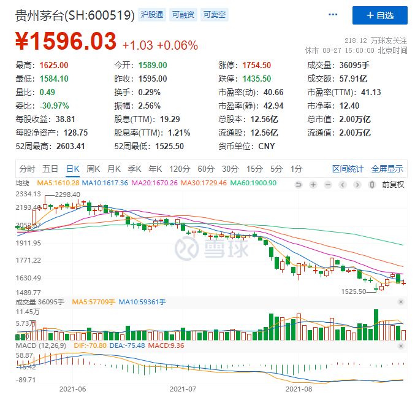This screenshot has width=415, height=397.
Task: Click the 可卖空 tag
Action: tap(215, 15)
